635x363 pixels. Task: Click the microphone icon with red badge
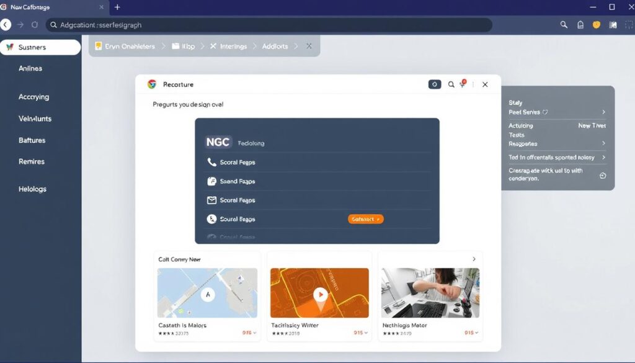pyautogui.click(x=463, y=84)
